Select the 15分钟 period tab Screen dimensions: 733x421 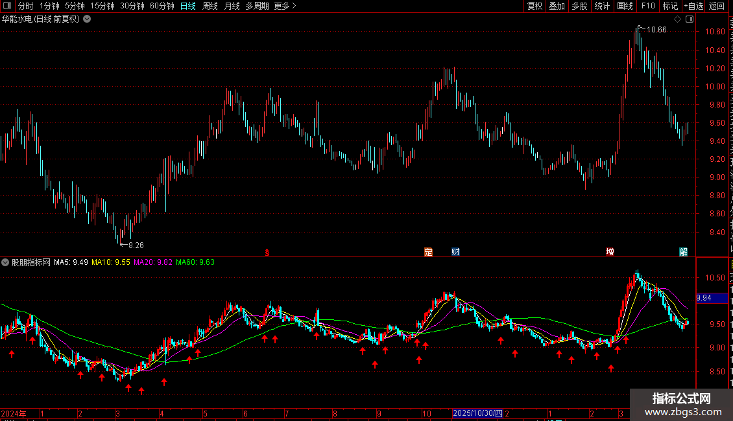pos(102,6)
